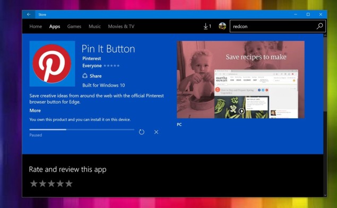Open the user account avatar
337x208 pixels.
[222, 26]
